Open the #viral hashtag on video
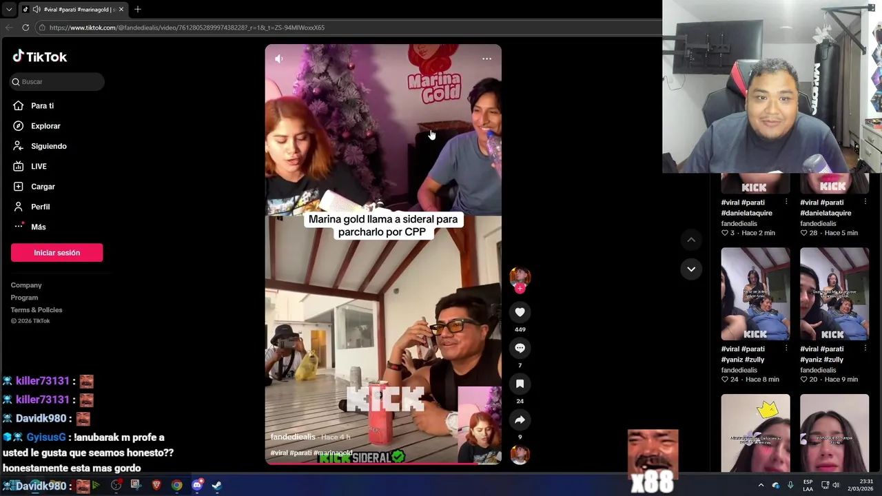 coord(279,453)
